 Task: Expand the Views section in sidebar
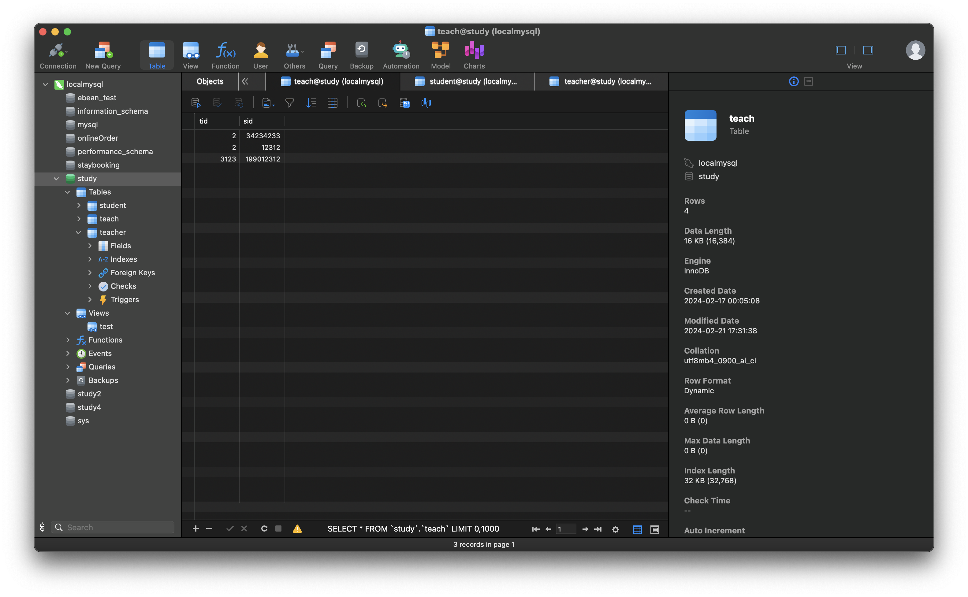pyautogui.click(x=66, y=312)
